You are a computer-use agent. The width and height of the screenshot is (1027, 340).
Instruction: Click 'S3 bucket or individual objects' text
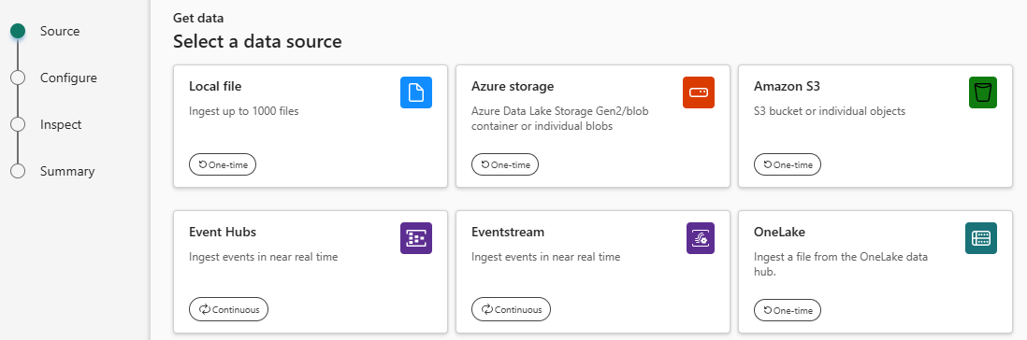click(830, 111)
